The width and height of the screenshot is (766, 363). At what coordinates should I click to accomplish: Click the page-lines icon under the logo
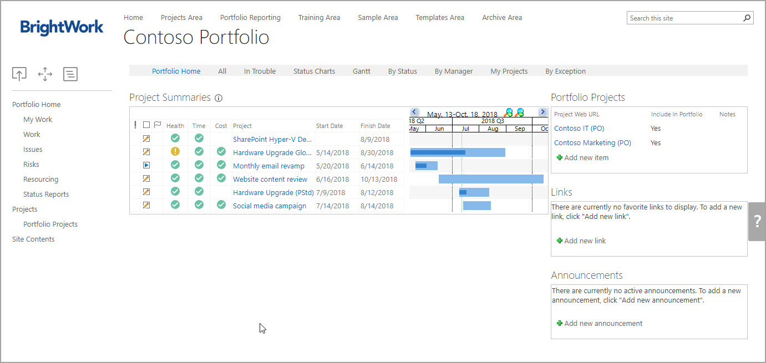click(70, 74)
